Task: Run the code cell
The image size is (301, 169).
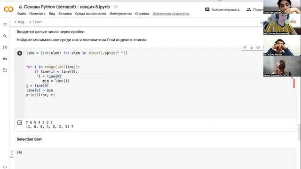Action: (20, 53)
